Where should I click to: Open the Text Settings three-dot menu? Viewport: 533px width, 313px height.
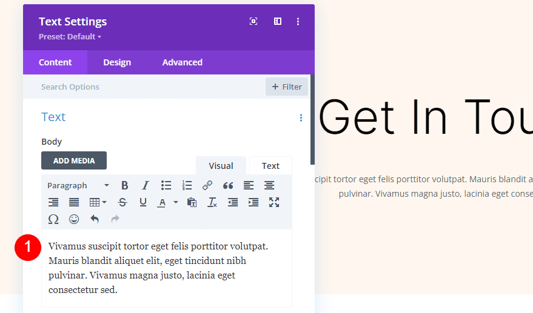coord(298,21)
